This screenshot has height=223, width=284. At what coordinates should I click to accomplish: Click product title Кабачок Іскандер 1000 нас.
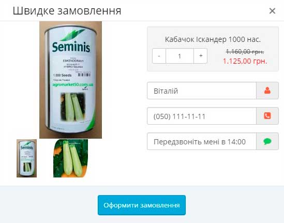point(213,39)
